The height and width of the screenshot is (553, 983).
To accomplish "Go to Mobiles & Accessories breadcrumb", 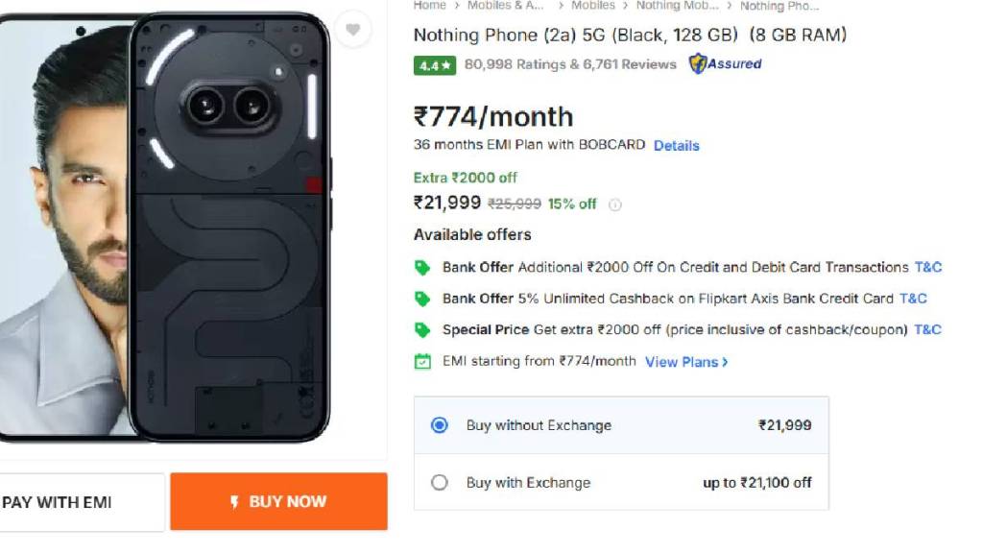I will 505,6.
